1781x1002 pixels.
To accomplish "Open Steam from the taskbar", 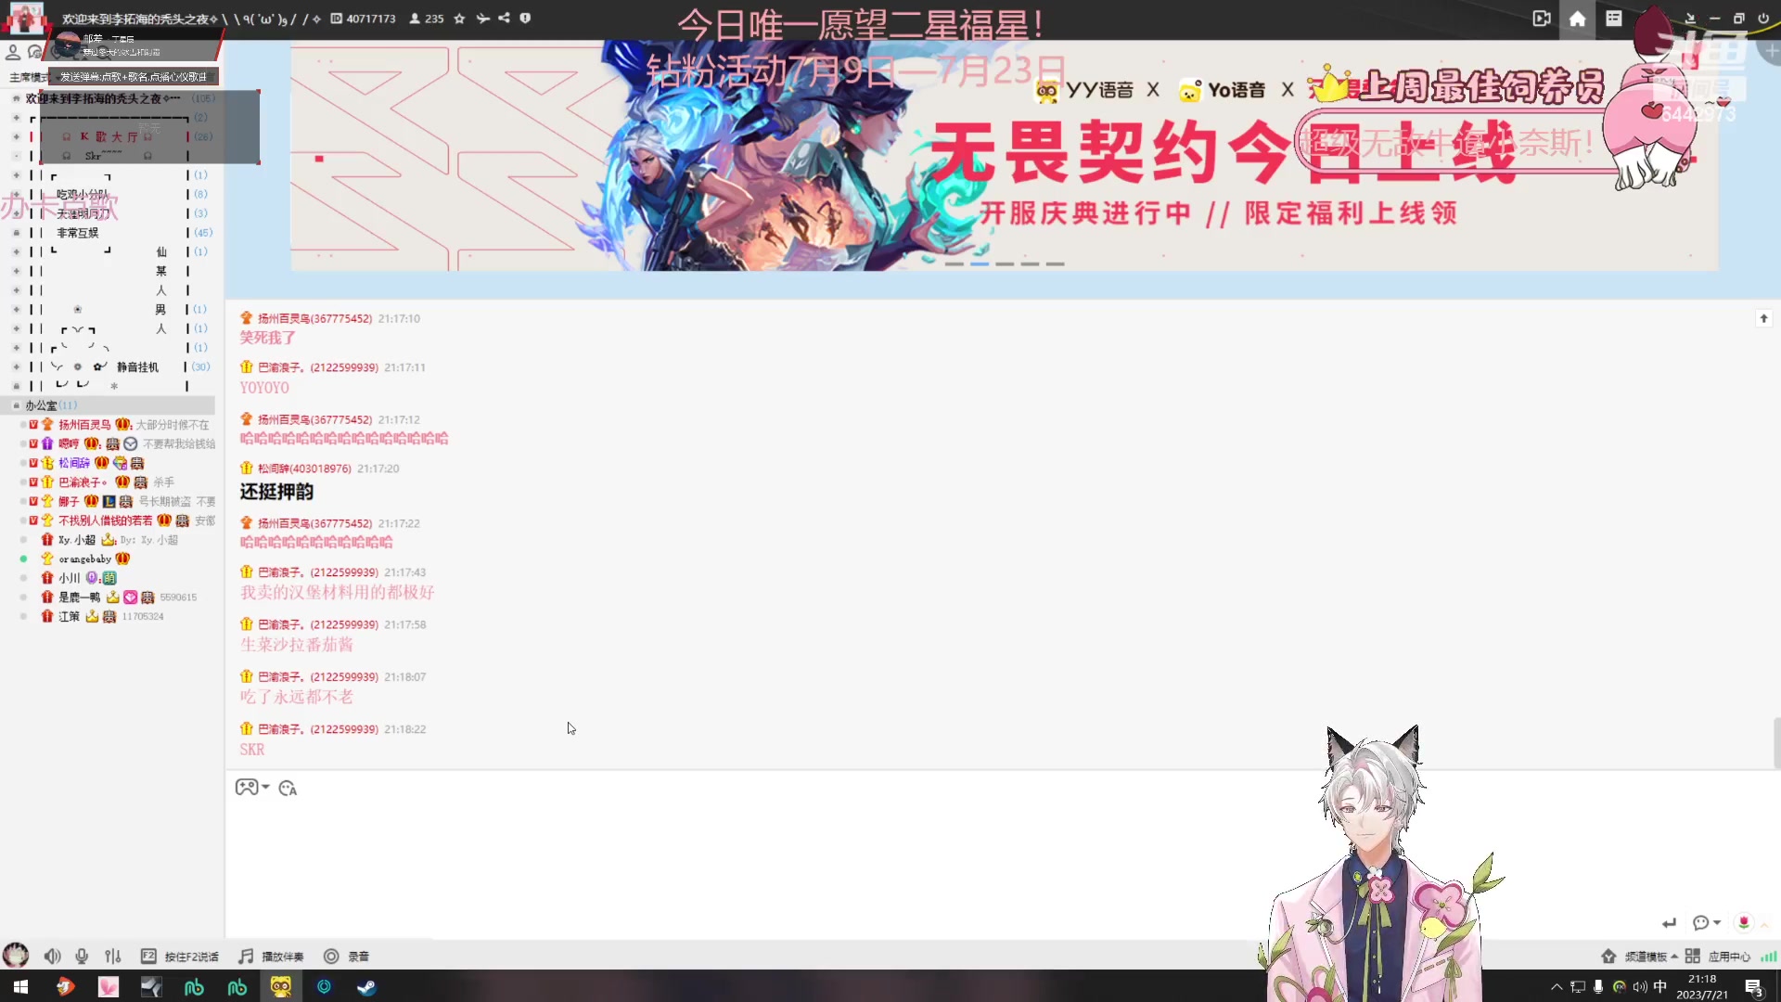I will 366,987.
